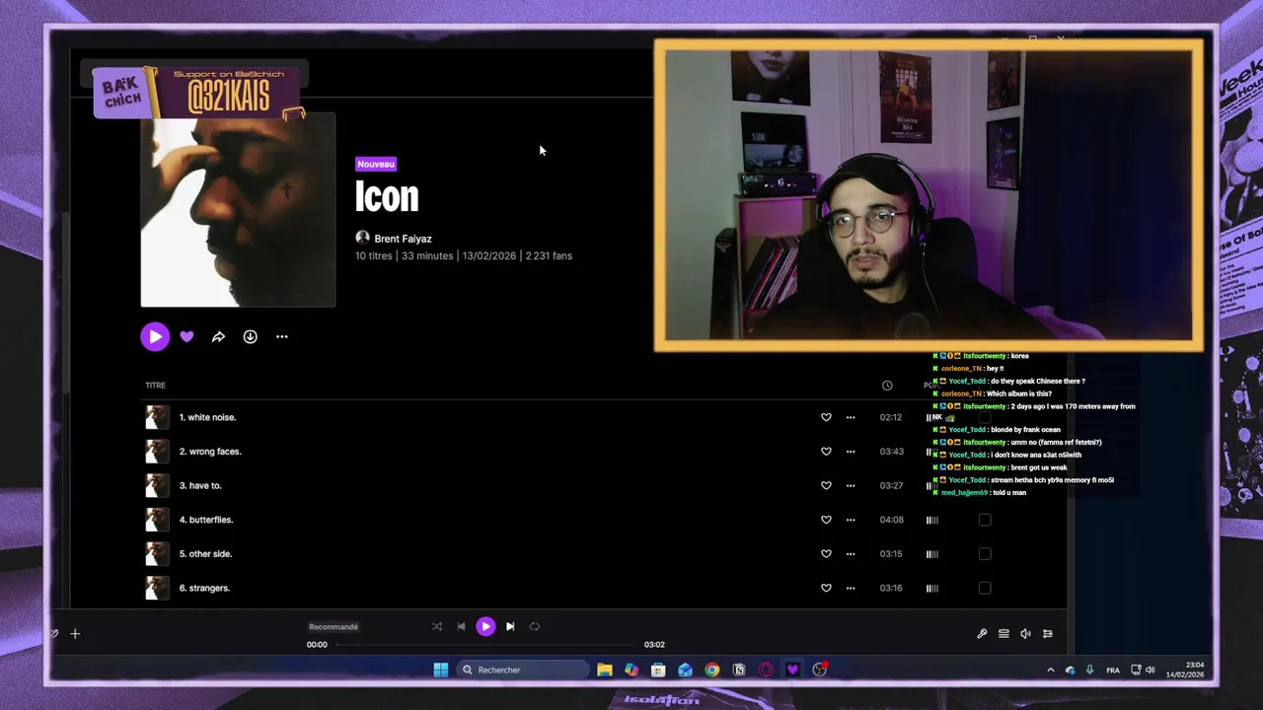Open the Deezer purple heart taskbar icon
The height and width of the screenshot is (710, 1263).
click(792, 670)
